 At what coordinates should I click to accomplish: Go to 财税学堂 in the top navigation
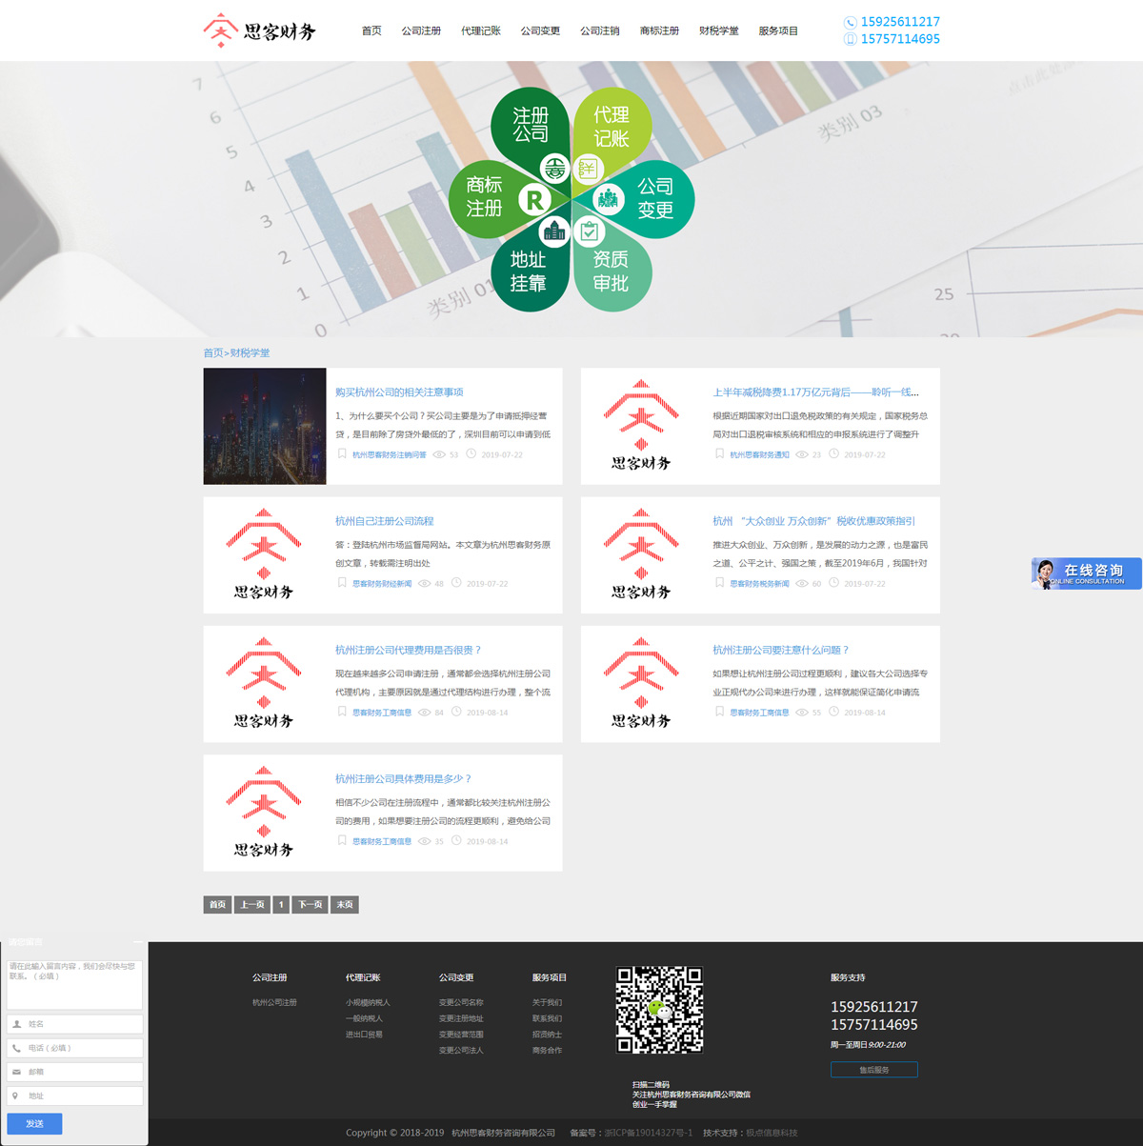pos(718,31)
